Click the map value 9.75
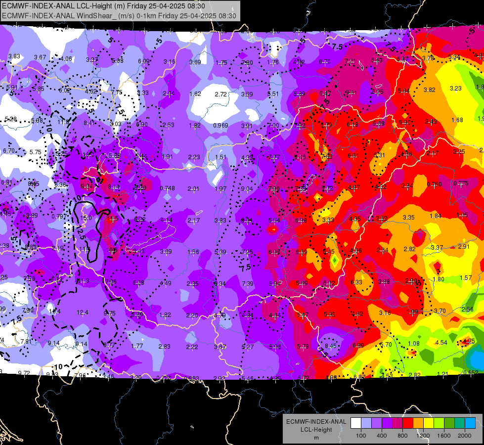484x445 pixels. 110,313
